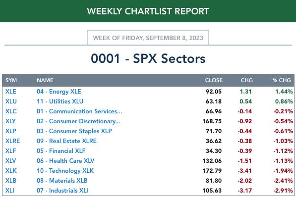Image resolution: width=296 pixels, height=198 pixels.
Task: Click the XLF ticker symbol
Action: (x=10, y=151)
